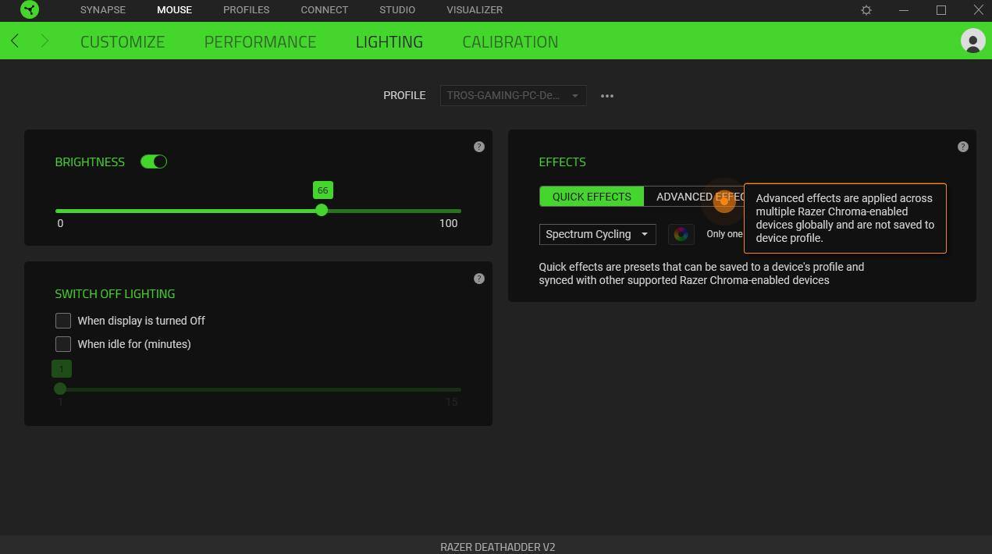Go back with the left arrow
The height and width of the screenshot is (554, 992).
pyautogui.click(x=15, y=41)
